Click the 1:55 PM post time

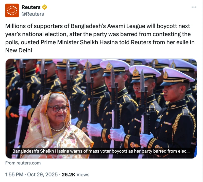(x=13, y=174)
